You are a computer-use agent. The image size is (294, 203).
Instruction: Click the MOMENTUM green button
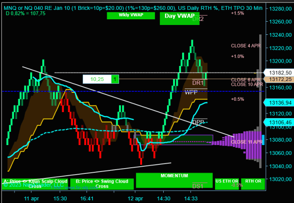coord(174,180)
